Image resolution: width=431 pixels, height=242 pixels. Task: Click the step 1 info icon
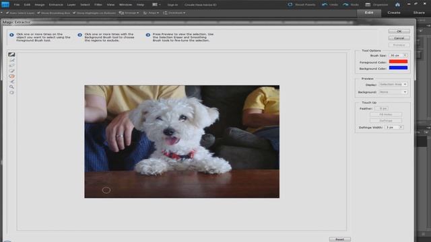click(x=11, y=35)
